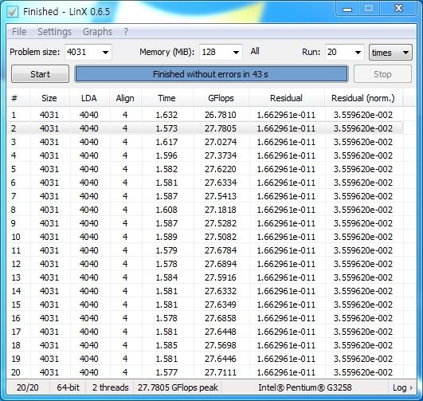This screenshot has height=401, width=423.
Task: Click the LinX title bar app icon
Action: coord(13,12)
